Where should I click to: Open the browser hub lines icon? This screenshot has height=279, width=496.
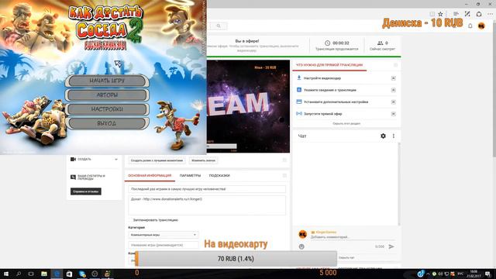[x=456, y=14]
